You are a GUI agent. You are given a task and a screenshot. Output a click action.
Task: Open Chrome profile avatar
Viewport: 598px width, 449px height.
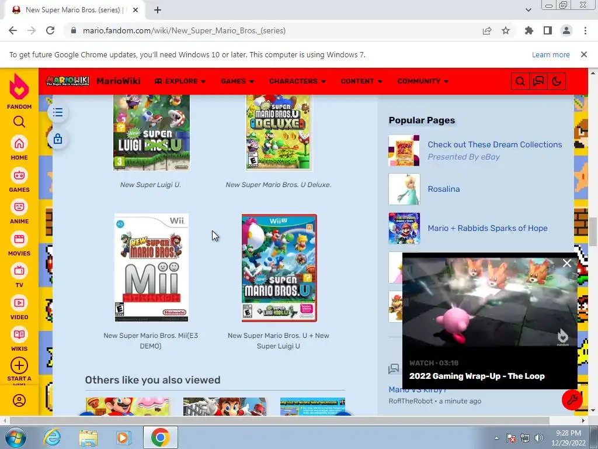[x=566, y=30]
